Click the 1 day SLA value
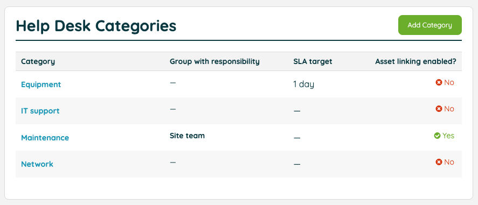The height and width of the screenshot is (205, 478). tap(303, 84)
